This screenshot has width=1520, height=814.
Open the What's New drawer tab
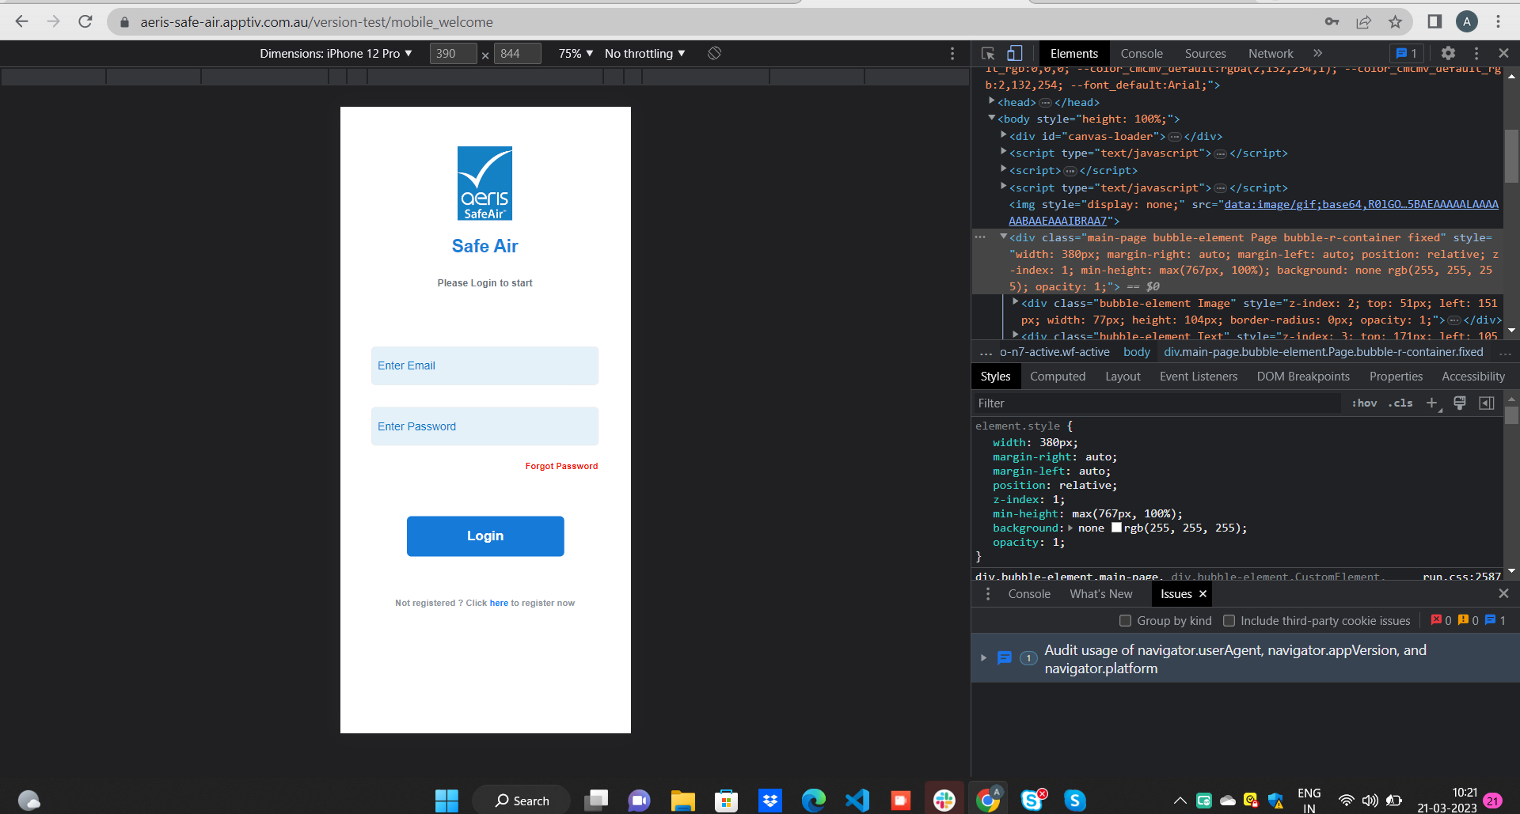click(1101, 594)
